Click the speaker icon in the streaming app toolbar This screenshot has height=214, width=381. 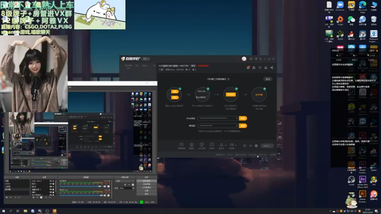point(232,145)
